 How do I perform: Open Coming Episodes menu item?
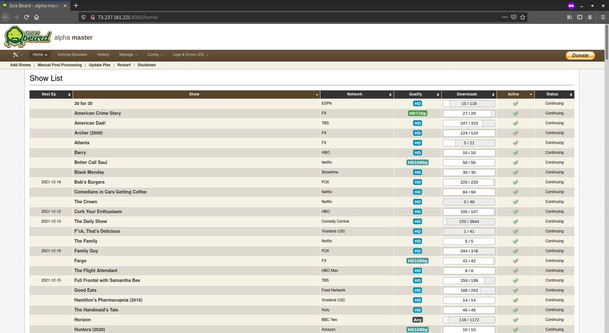72,55
